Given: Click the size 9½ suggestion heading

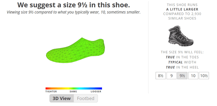Looking at the screenshot, I should pos(74,5).
